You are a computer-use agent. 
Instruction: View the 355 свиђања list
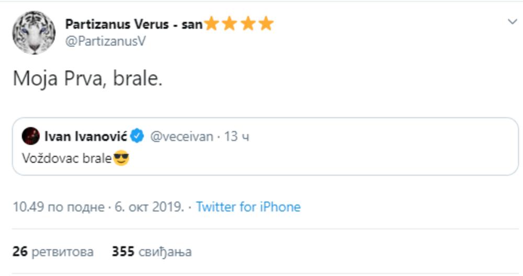[152, 252]
